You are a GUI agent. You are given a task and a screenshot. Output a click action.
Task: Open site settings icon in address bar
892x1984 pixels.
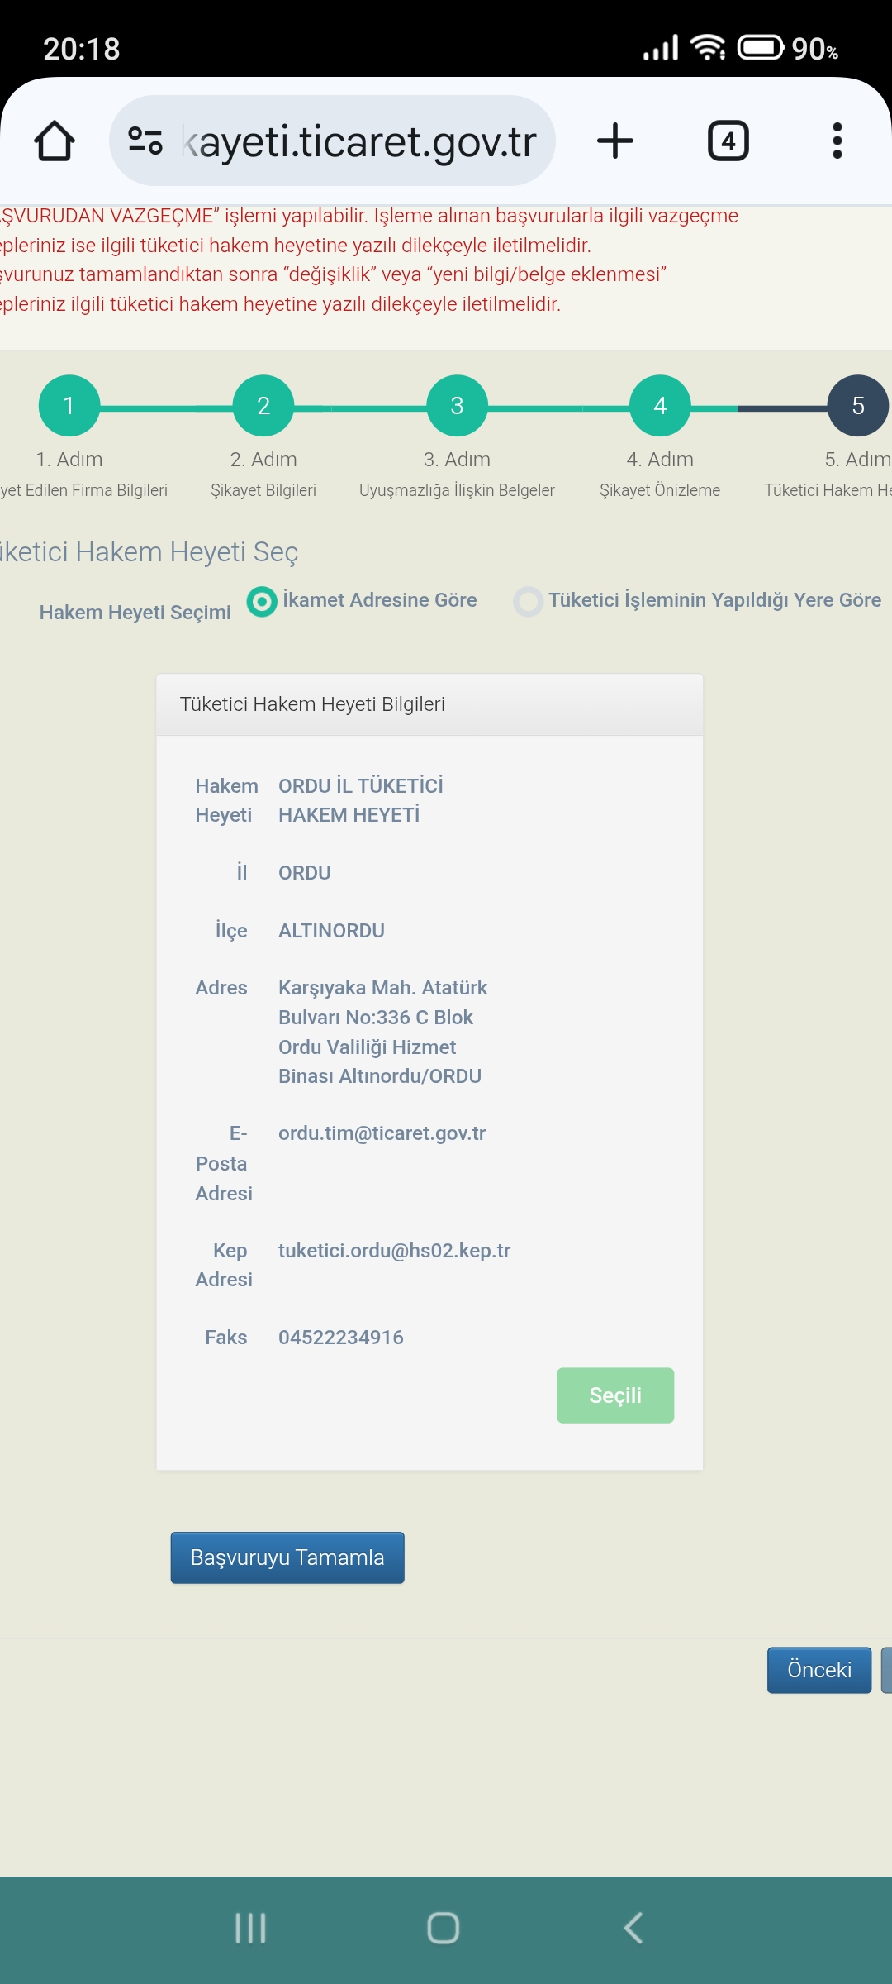pyautogui.click(x=145, y=141)
